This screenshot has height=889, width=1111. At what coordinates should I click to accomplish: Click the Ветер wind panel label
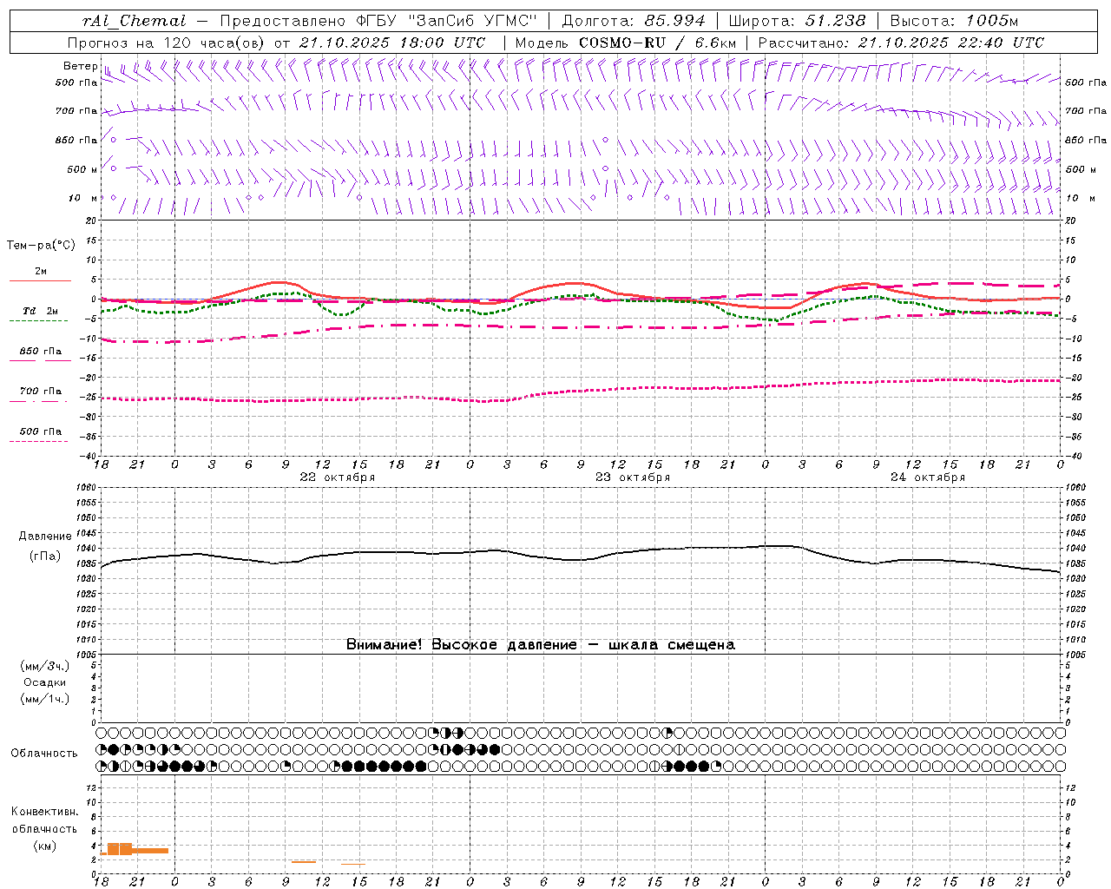[80, 66]
